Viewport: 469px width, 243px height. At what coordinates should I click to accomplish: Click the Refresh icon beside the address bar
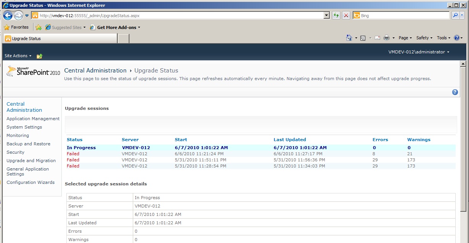click(x=336, y=15)
